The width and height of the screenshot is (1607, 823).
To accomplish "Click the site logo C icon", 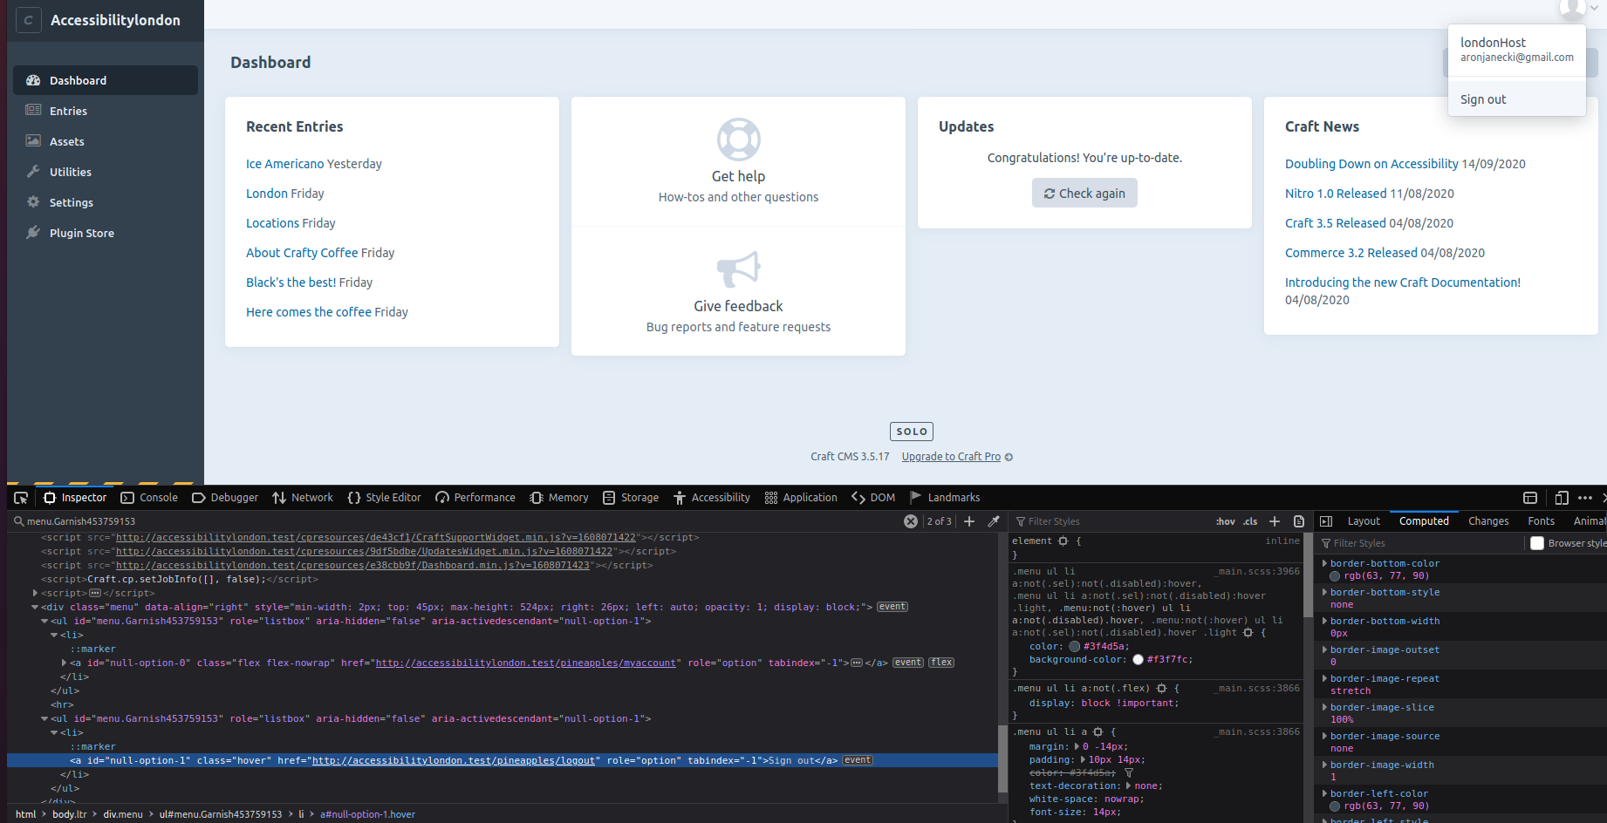I will coord(29,20).
